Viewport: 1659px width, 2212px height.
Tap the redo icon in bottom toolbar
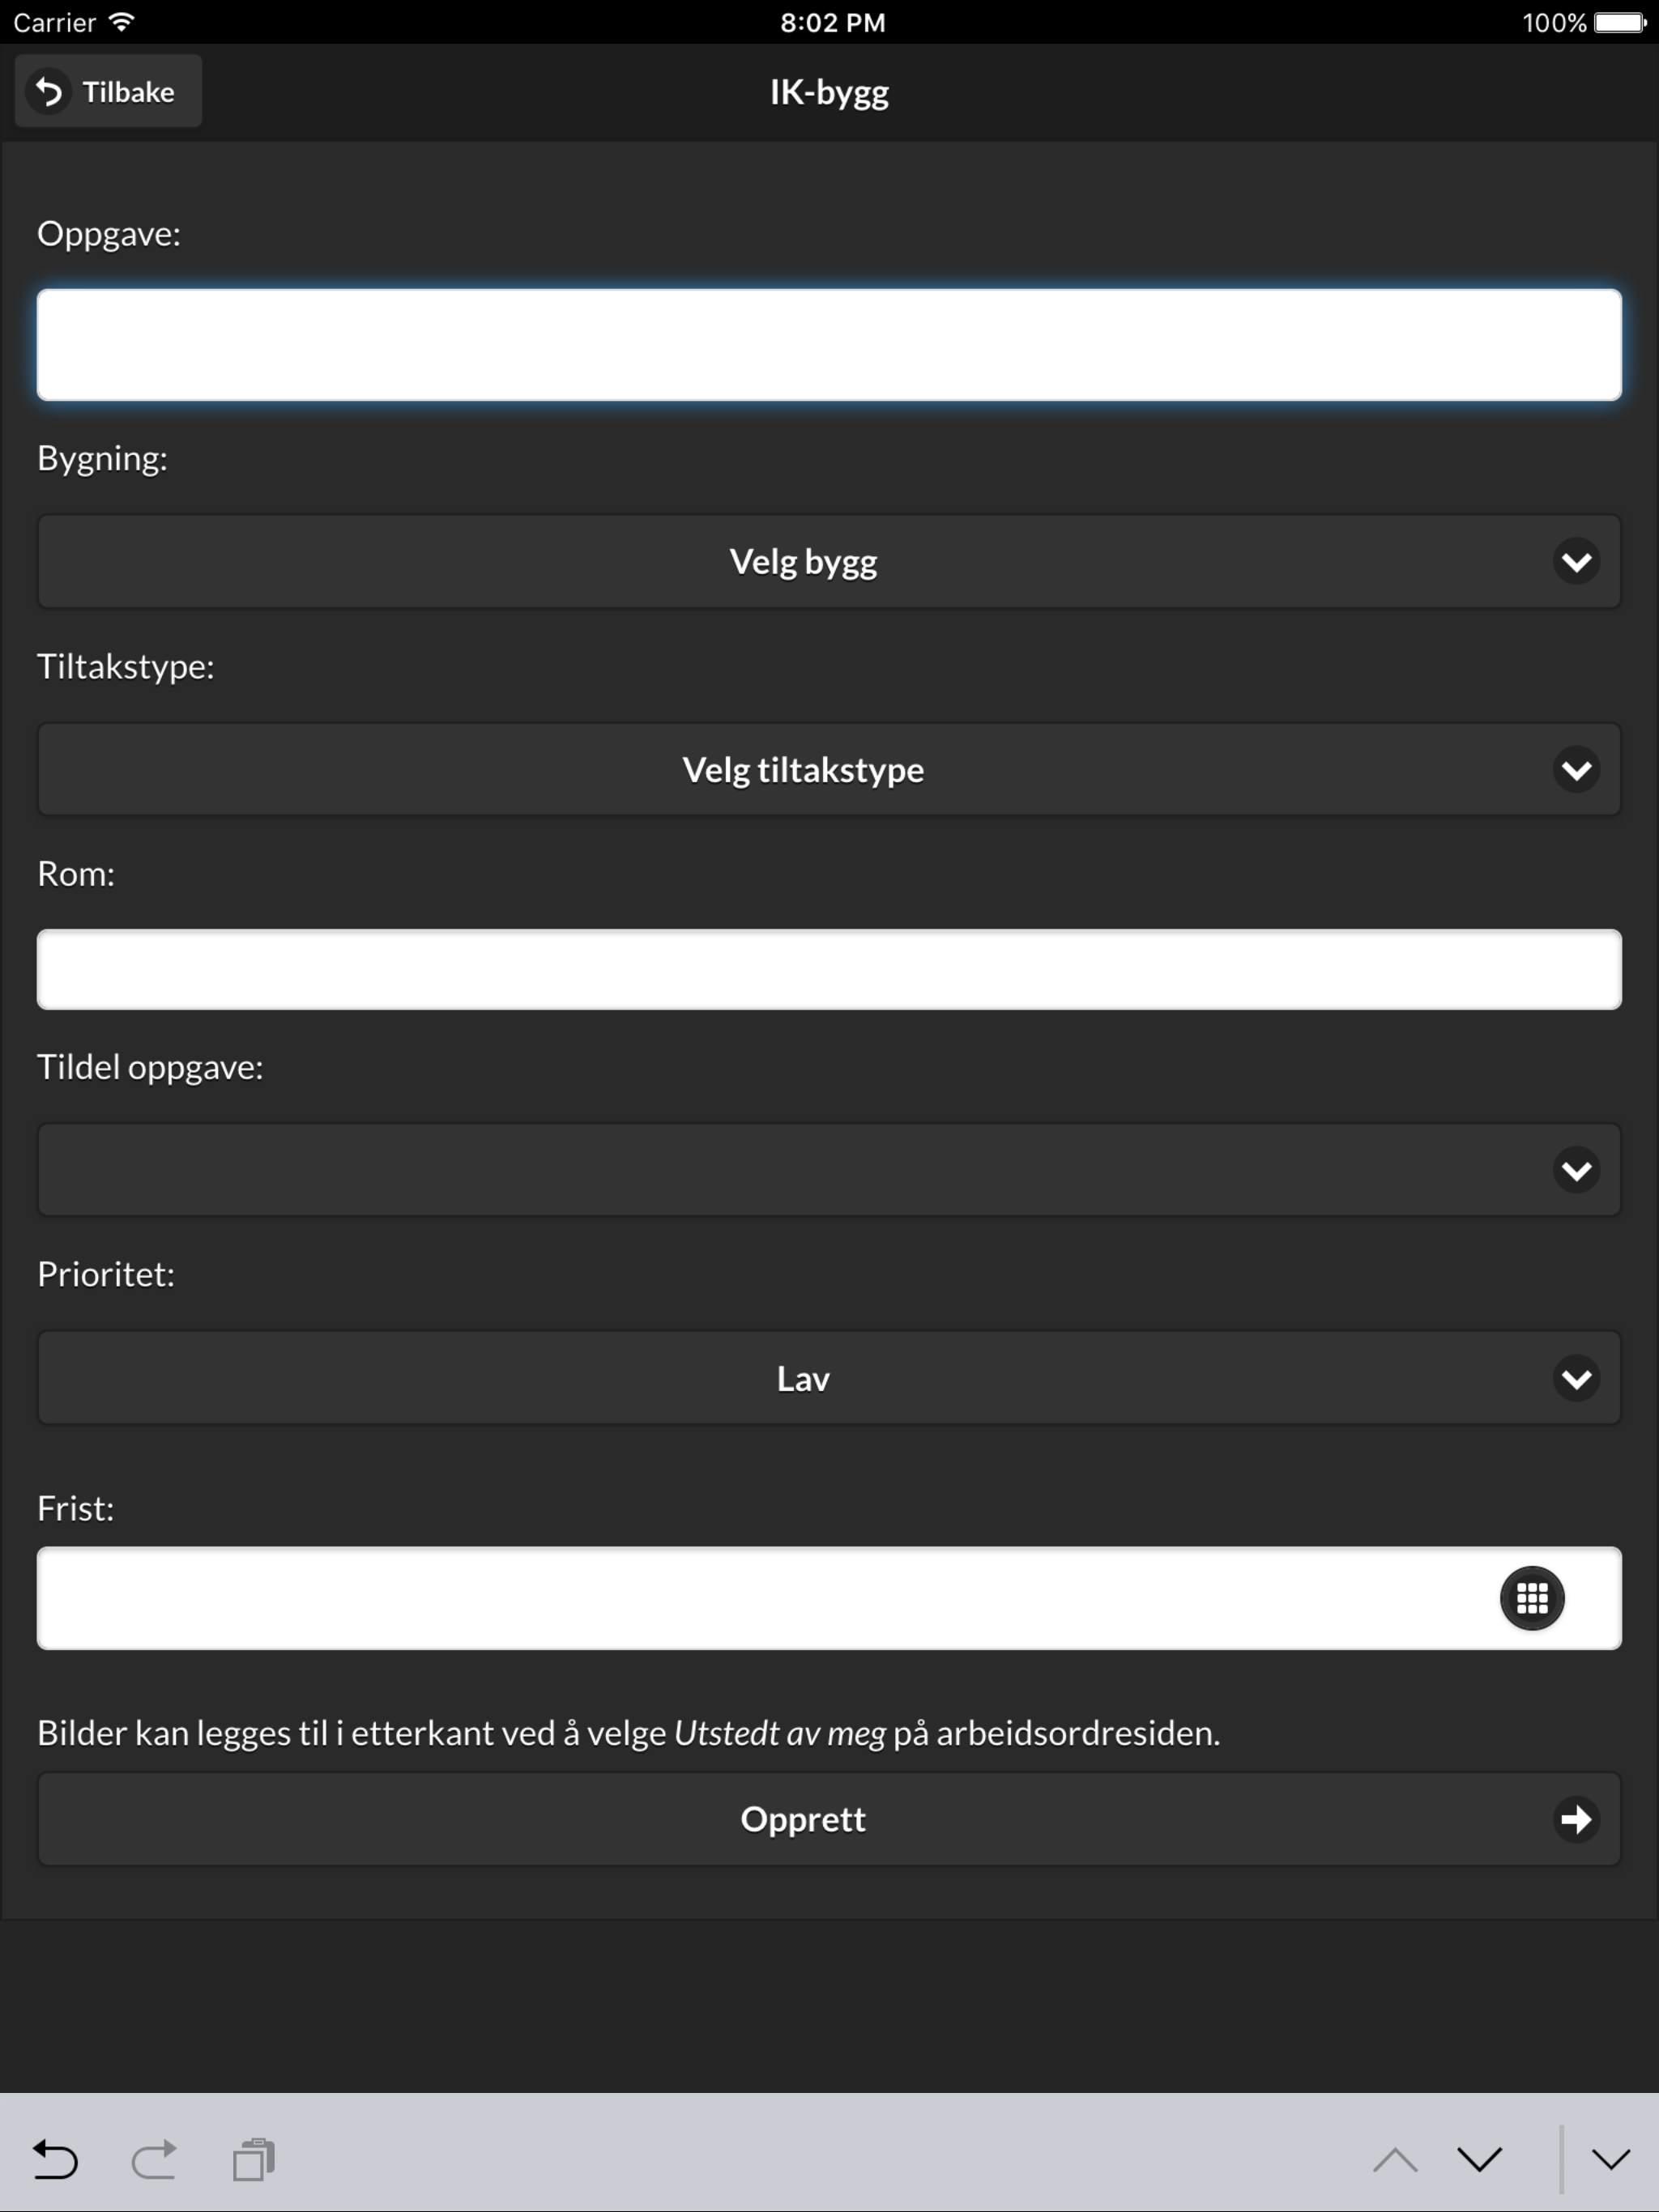(155, 2160)
